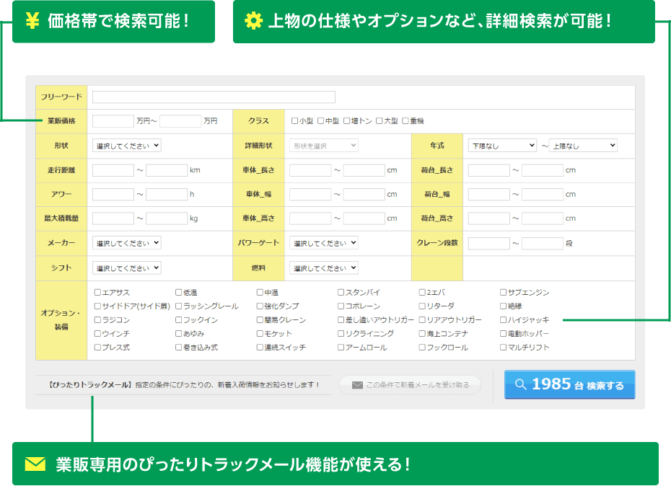Click the gear icon in the detailed search banner
Image resolution: width=671 pixels, height=486 pixels.
pyautogui.click(x=253, y=21)
